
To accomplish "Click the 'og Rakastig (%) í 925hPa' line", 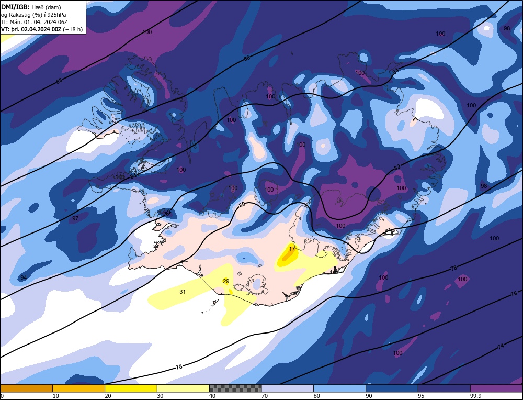I will pos(33,15).
